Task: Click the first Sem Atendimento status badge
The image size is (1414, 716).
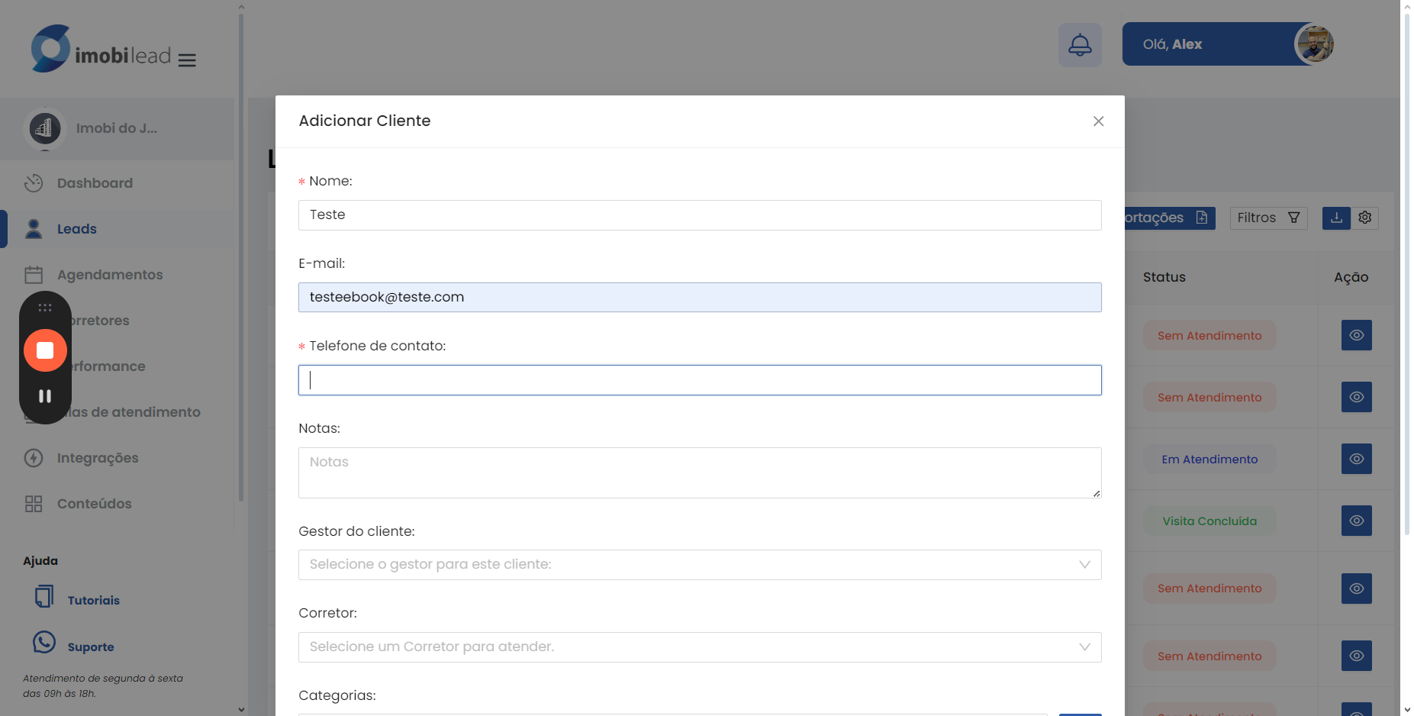Action: coord(1209,336)
